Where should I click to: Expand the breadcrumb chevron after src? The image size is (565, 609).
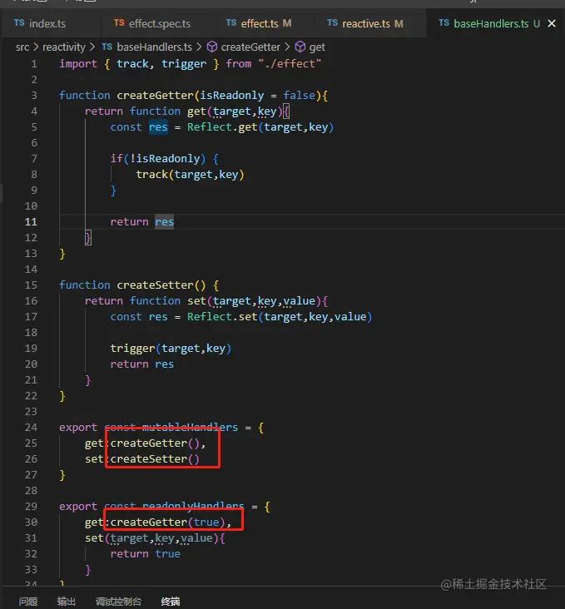coord(36,47)
